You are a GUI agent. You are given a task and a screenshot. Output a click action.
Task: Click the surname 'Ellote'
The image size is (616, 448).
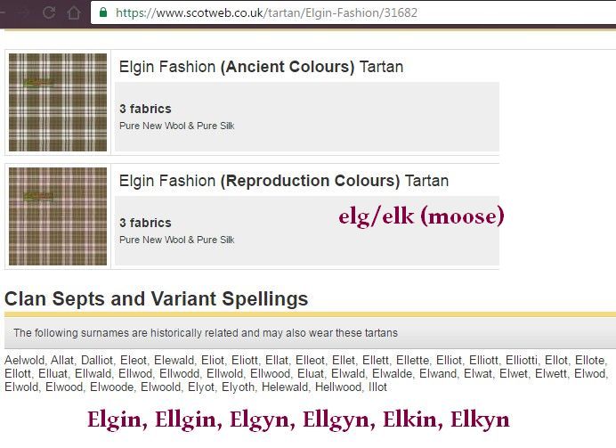[589, 361]
